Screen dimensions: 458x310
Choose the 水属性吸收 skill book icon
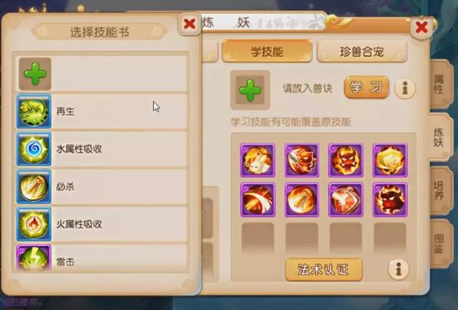click(x=34, y=149)
